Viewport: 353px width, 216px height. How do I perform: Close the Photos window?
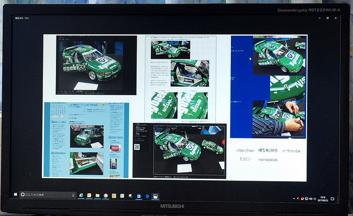[336, 18]
